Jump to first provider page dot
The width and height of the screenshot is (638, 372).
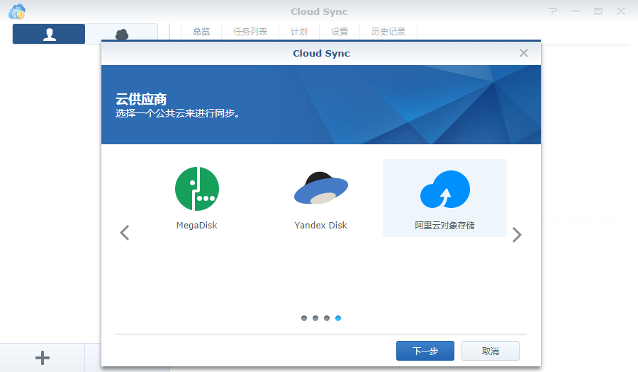[304, 318]
